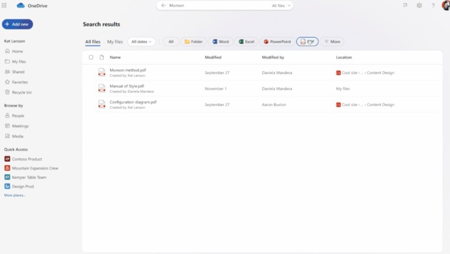Click file type column header icon

[102, 57]
